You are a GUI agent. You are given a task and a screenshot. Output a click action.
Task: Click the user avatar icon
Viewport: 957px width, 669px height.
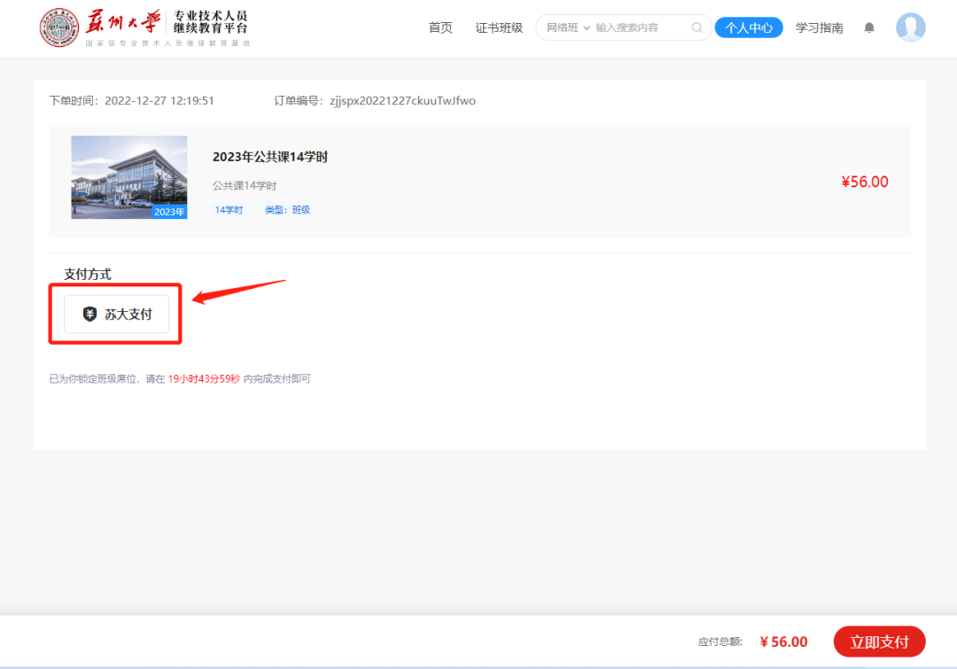pos(910,27)
